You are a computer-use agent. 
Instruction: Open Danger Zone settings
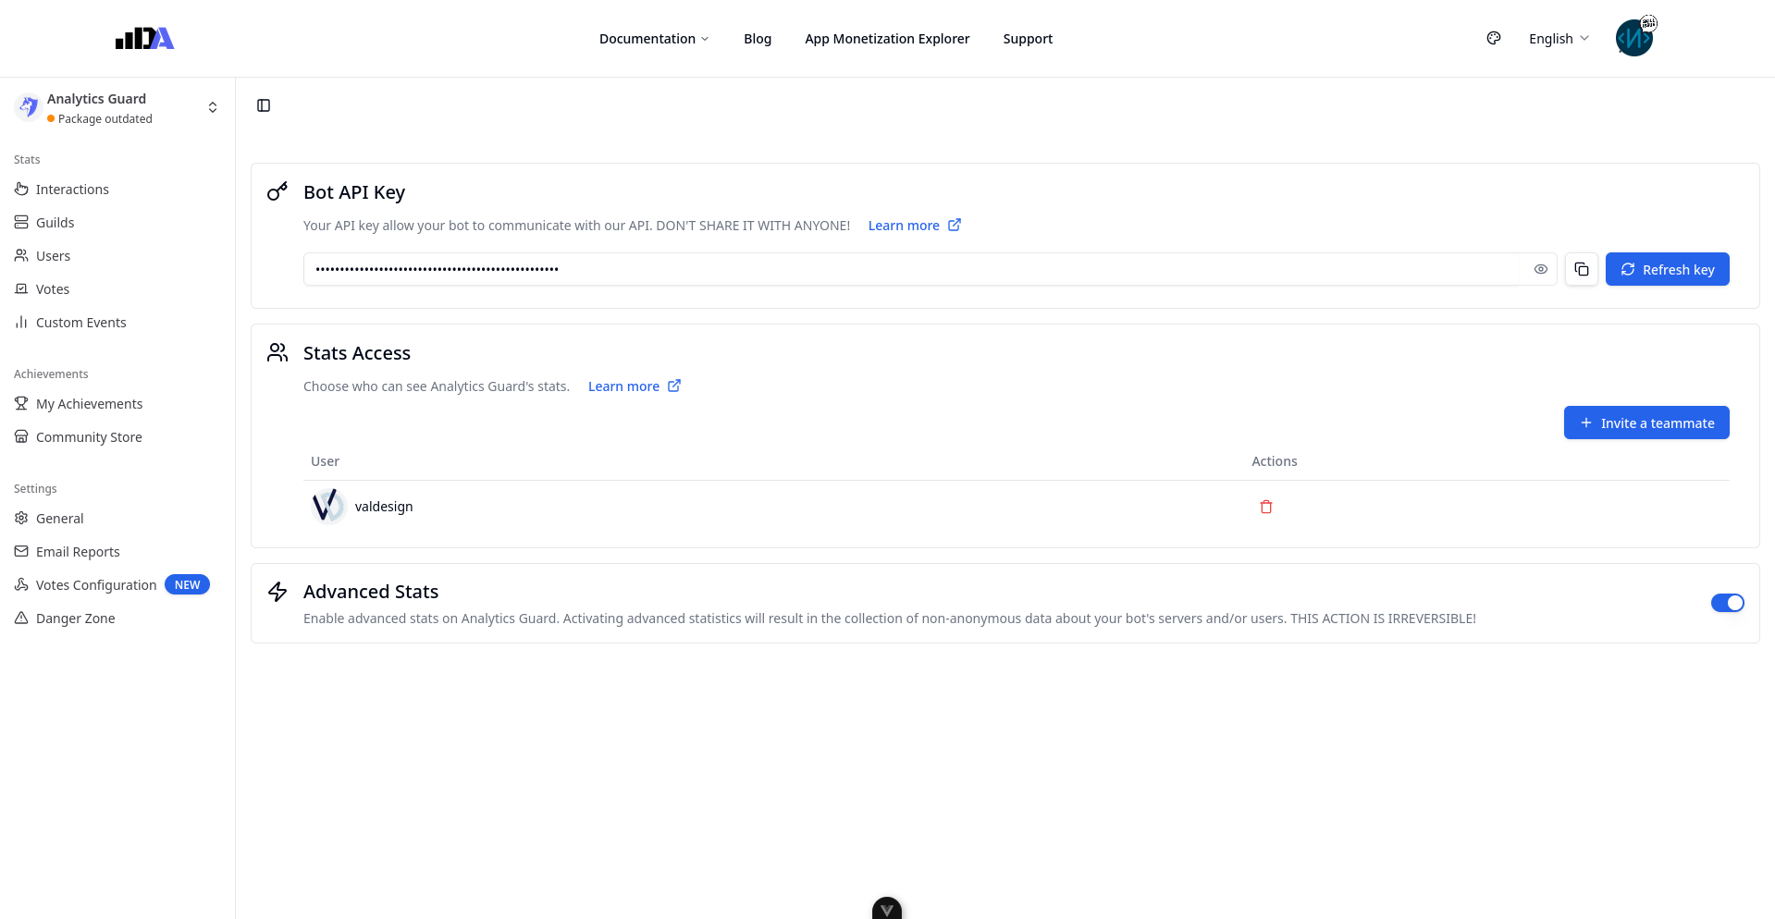pyautogui.click(x=75, y=619)
